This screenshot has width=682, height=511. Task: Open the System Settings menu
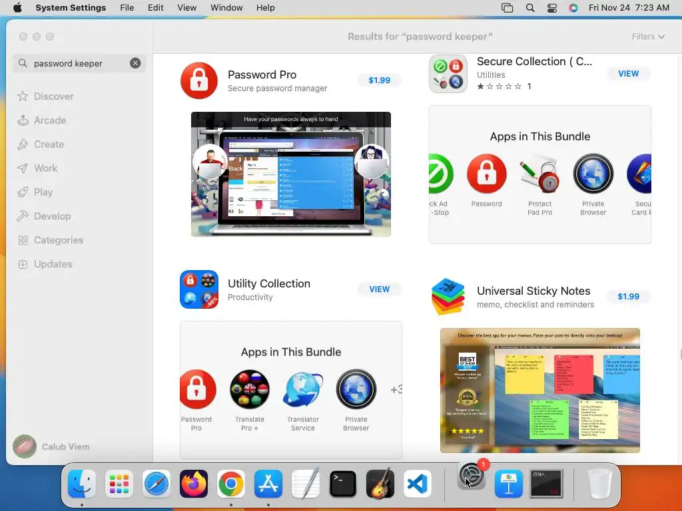pyautogui.click(x=71, y=8)
